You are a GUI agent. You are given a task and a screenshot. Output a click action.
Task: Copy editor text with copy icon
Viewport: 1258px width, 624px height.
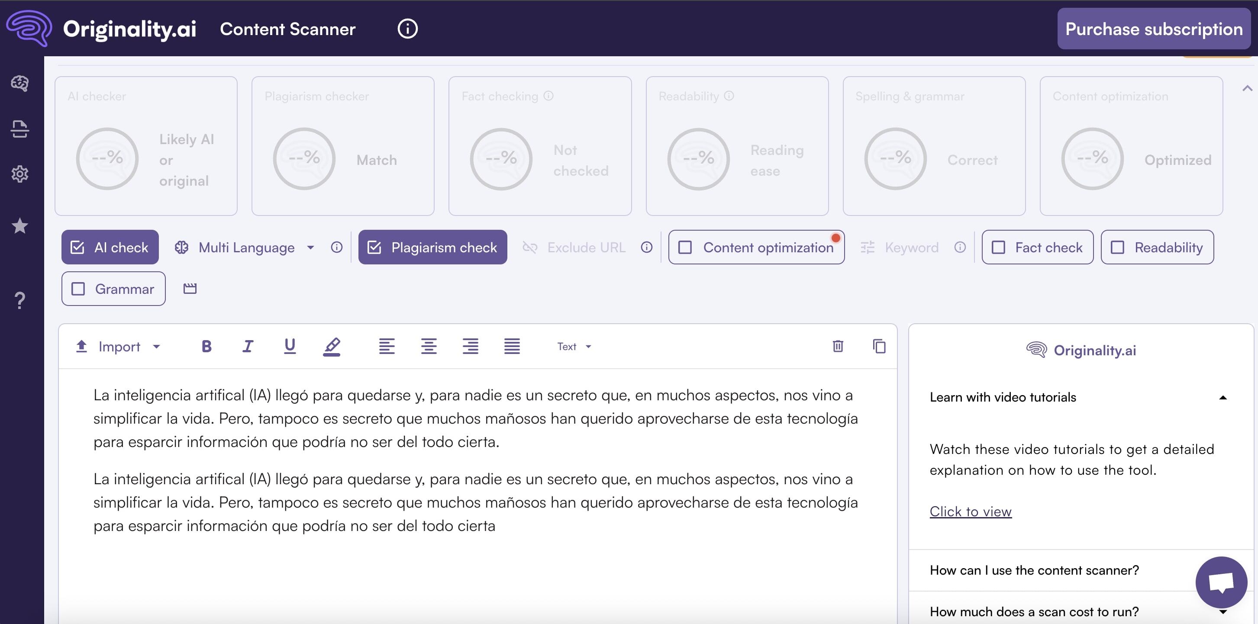[880, 346]
